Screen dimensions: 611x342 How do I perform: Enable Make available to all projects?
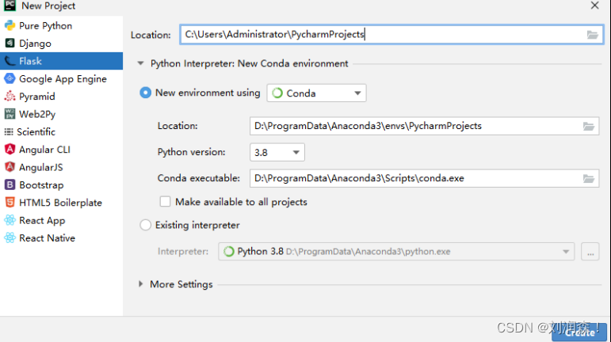(165, 202)
